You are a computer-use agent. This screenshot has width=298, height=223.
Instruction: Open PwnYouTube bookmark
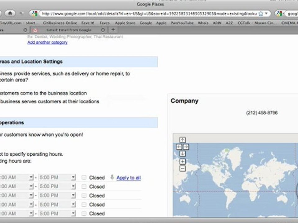pos(182,23)
